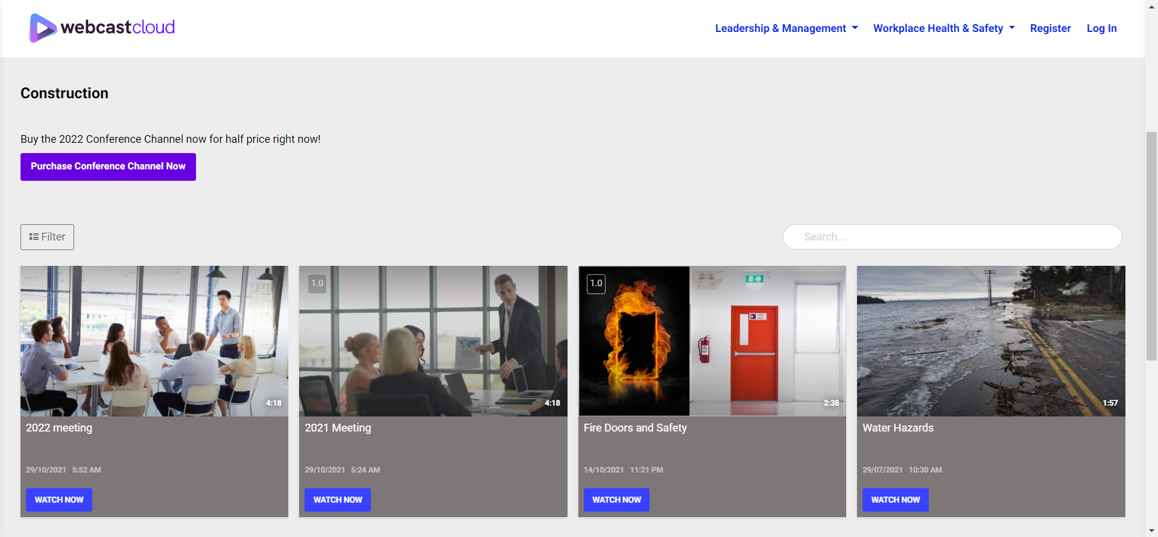1158x537 pixels.
Task: Click the 1.0 badge on 2021 Meeting
Action: (x=317, y=283)
